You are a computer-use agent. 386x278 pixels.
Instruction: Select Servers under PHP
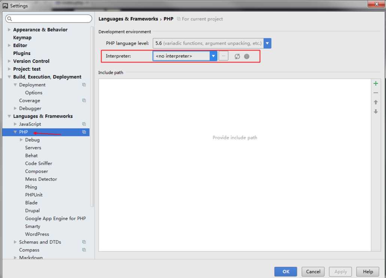coord(33,148)
